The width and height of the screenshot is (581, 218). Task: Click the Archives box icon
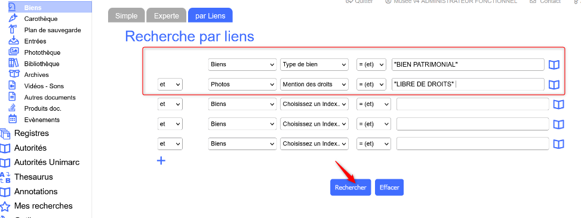(13, 74)
